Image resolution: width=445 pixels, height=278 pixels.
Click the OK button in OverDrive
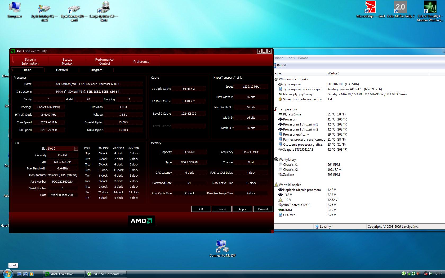(x=201, y=209)
